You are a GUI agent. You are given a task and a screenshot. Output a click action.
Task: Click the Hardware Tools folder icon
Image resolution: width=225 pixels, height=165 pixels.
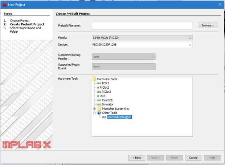coord(94,79)
